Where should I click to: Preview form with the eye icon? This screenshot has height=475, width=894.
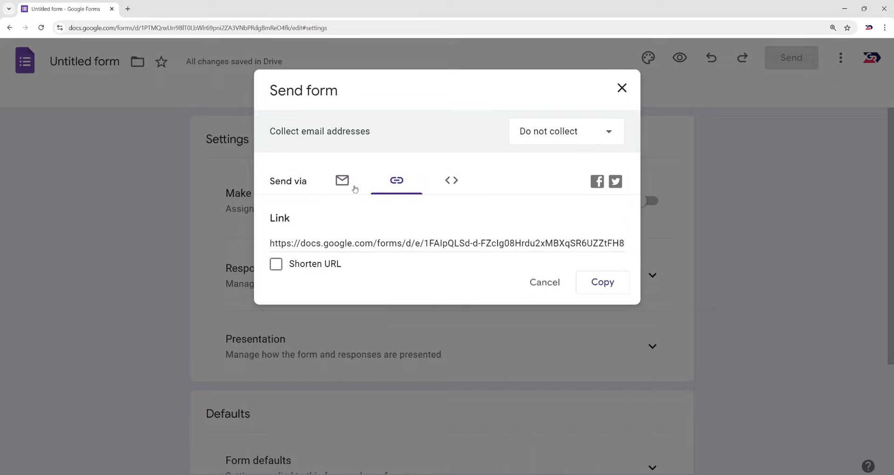680,58
